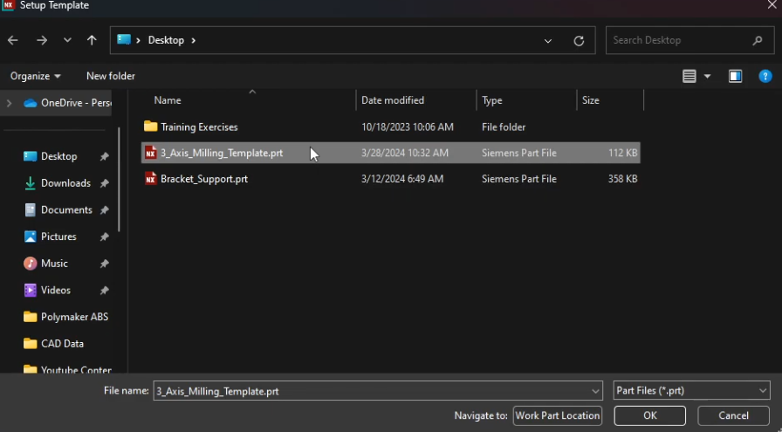Cancel the Setup Template dialog

(733, 415)
